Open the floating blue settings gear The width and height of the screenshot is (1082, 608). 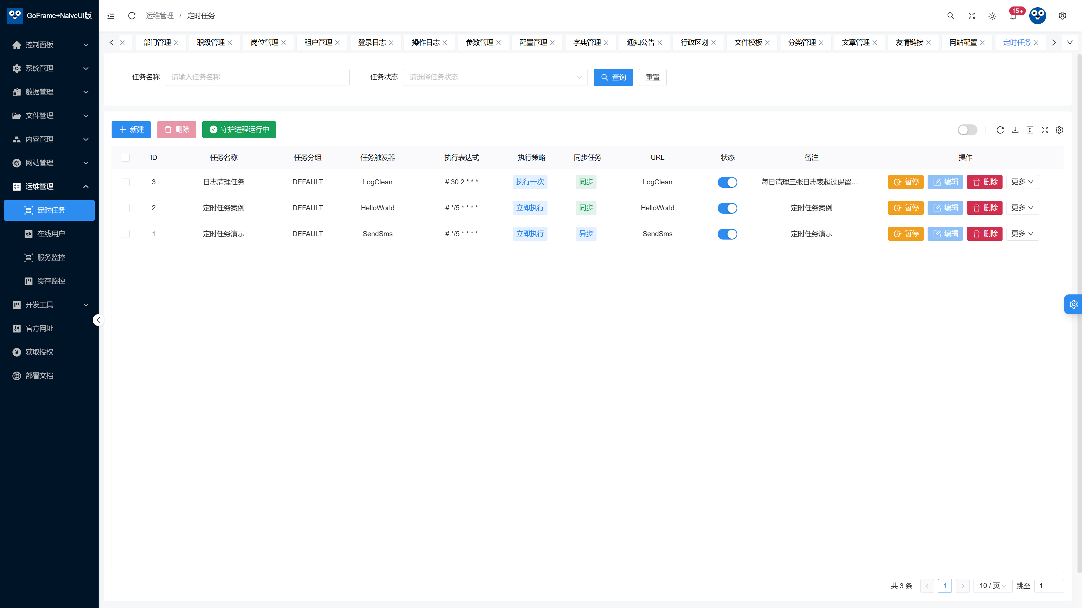pyautogui.click(x=1073, y=304)
